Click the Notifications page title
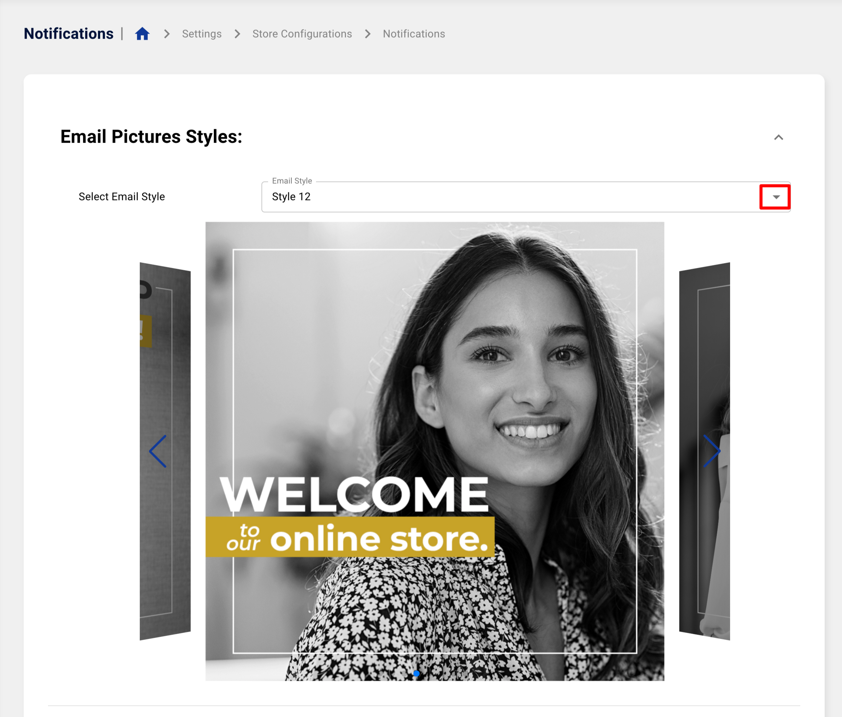 pyautogui.click(x=68, y=34)
